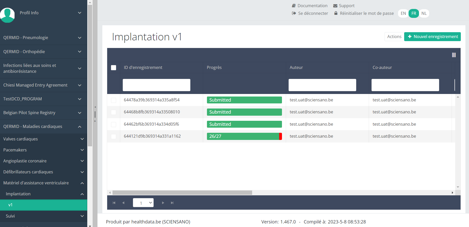Image resolution: width=469 pixels, height=227 pixels.
Task: Go to the previous page arrow
Action: pos(123,203)
